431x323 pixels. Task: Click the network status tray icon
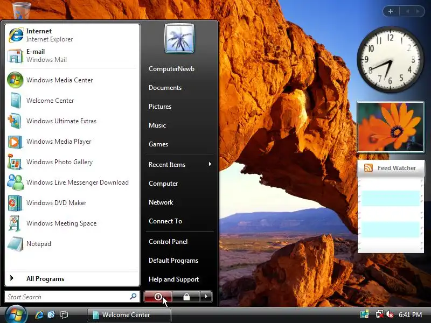coord(380,314)
